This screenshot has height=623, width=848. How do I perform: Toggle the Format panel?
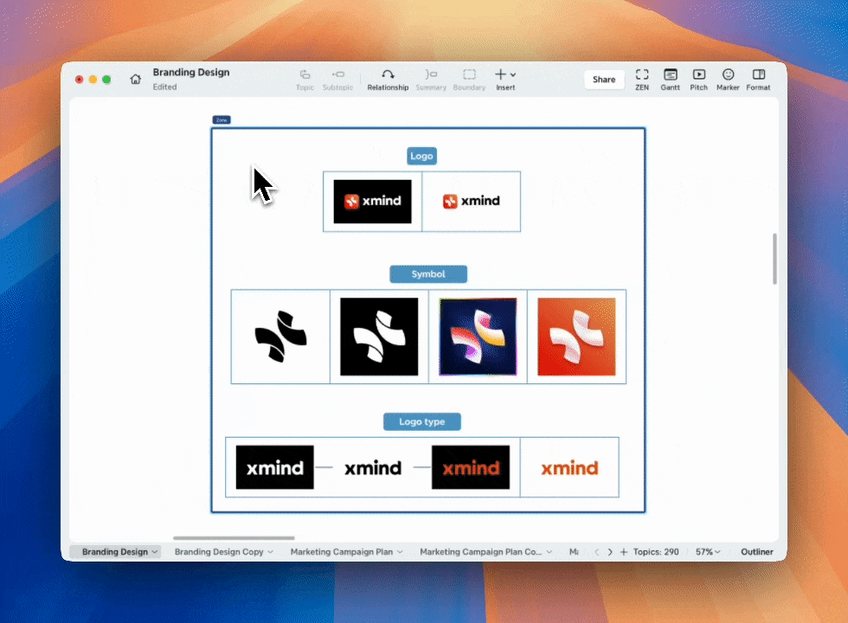click(758, 80)
